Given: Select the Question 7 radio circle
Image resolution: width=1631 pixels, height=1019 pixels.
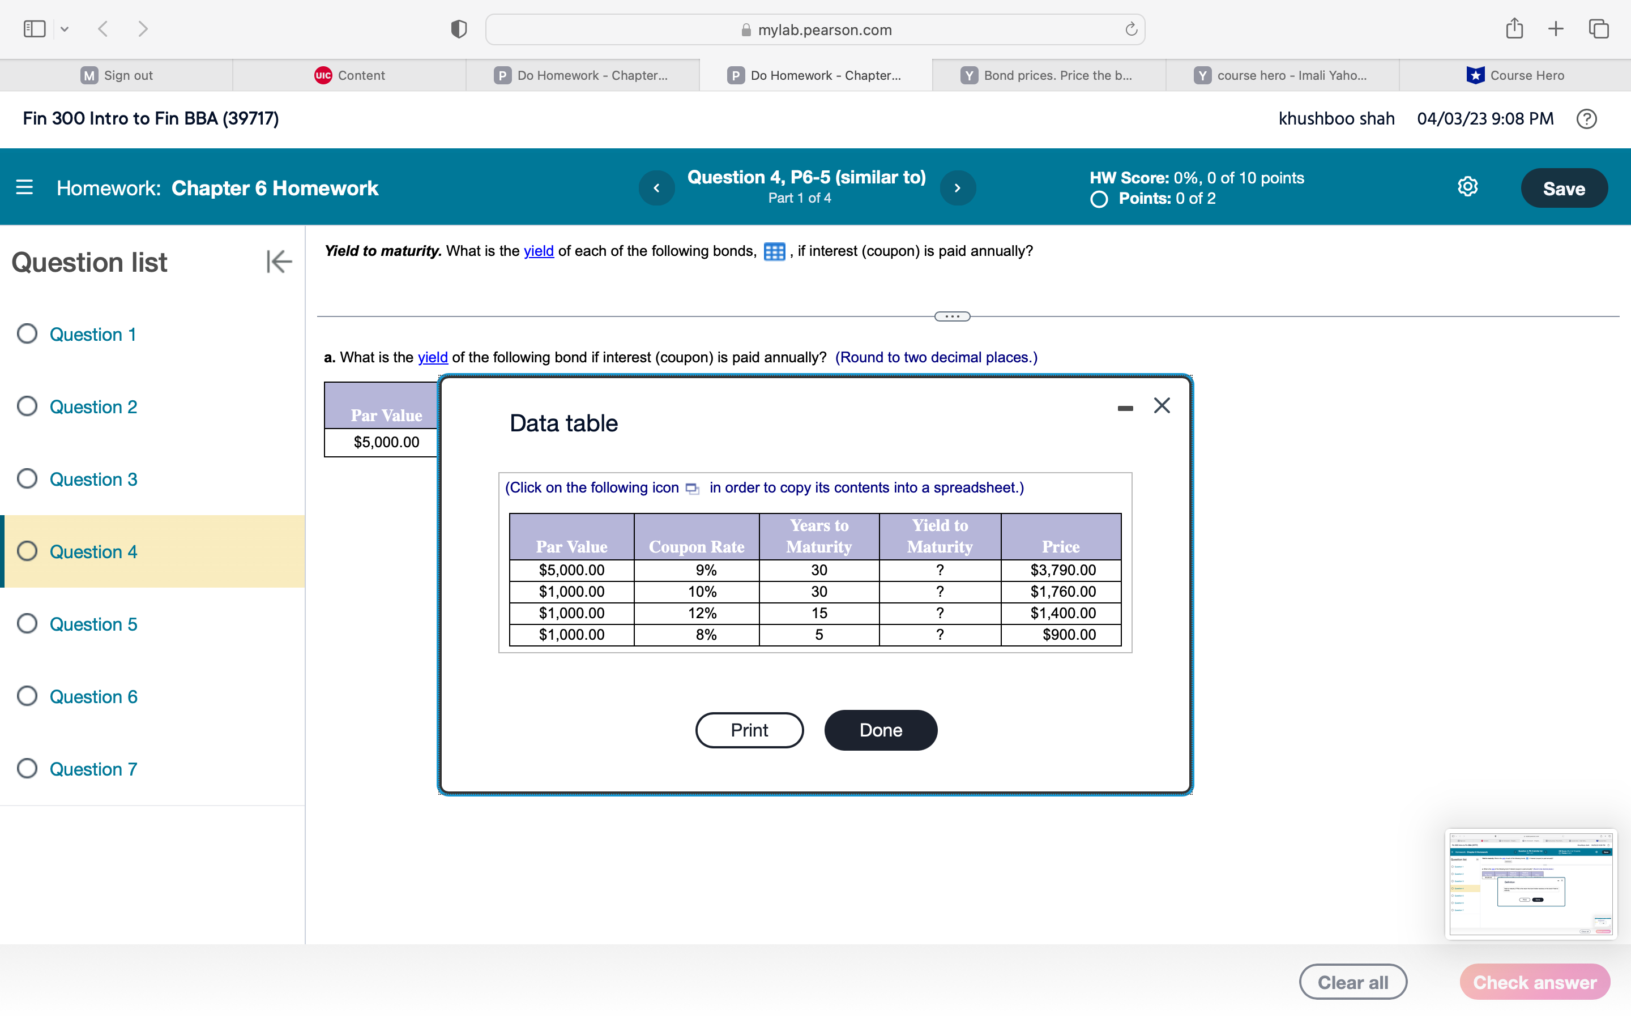Looking at the screenshot, I should (27, 769).
